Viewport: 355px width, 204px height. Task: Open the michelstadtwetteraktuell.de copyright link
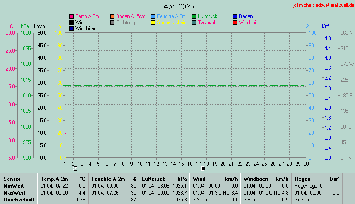[x=323, y=5]
